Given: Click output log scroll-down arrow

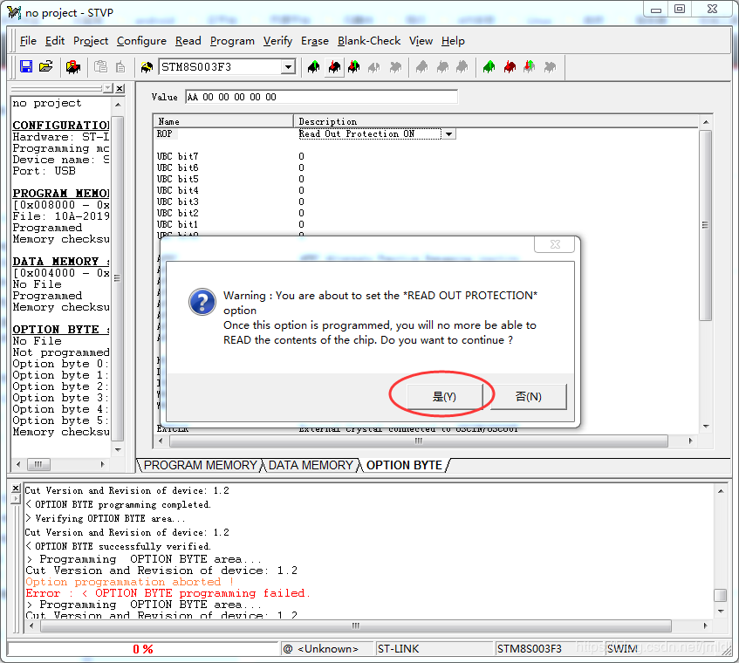Looking at the screenshot, I should [720, 612].
